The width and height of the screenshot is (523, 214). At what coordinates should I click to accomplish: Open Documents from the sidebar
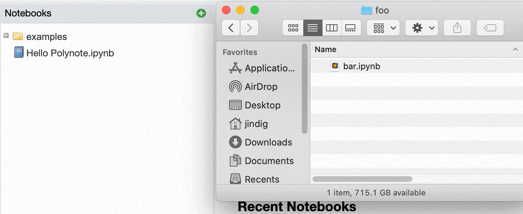tap(269, 160)
